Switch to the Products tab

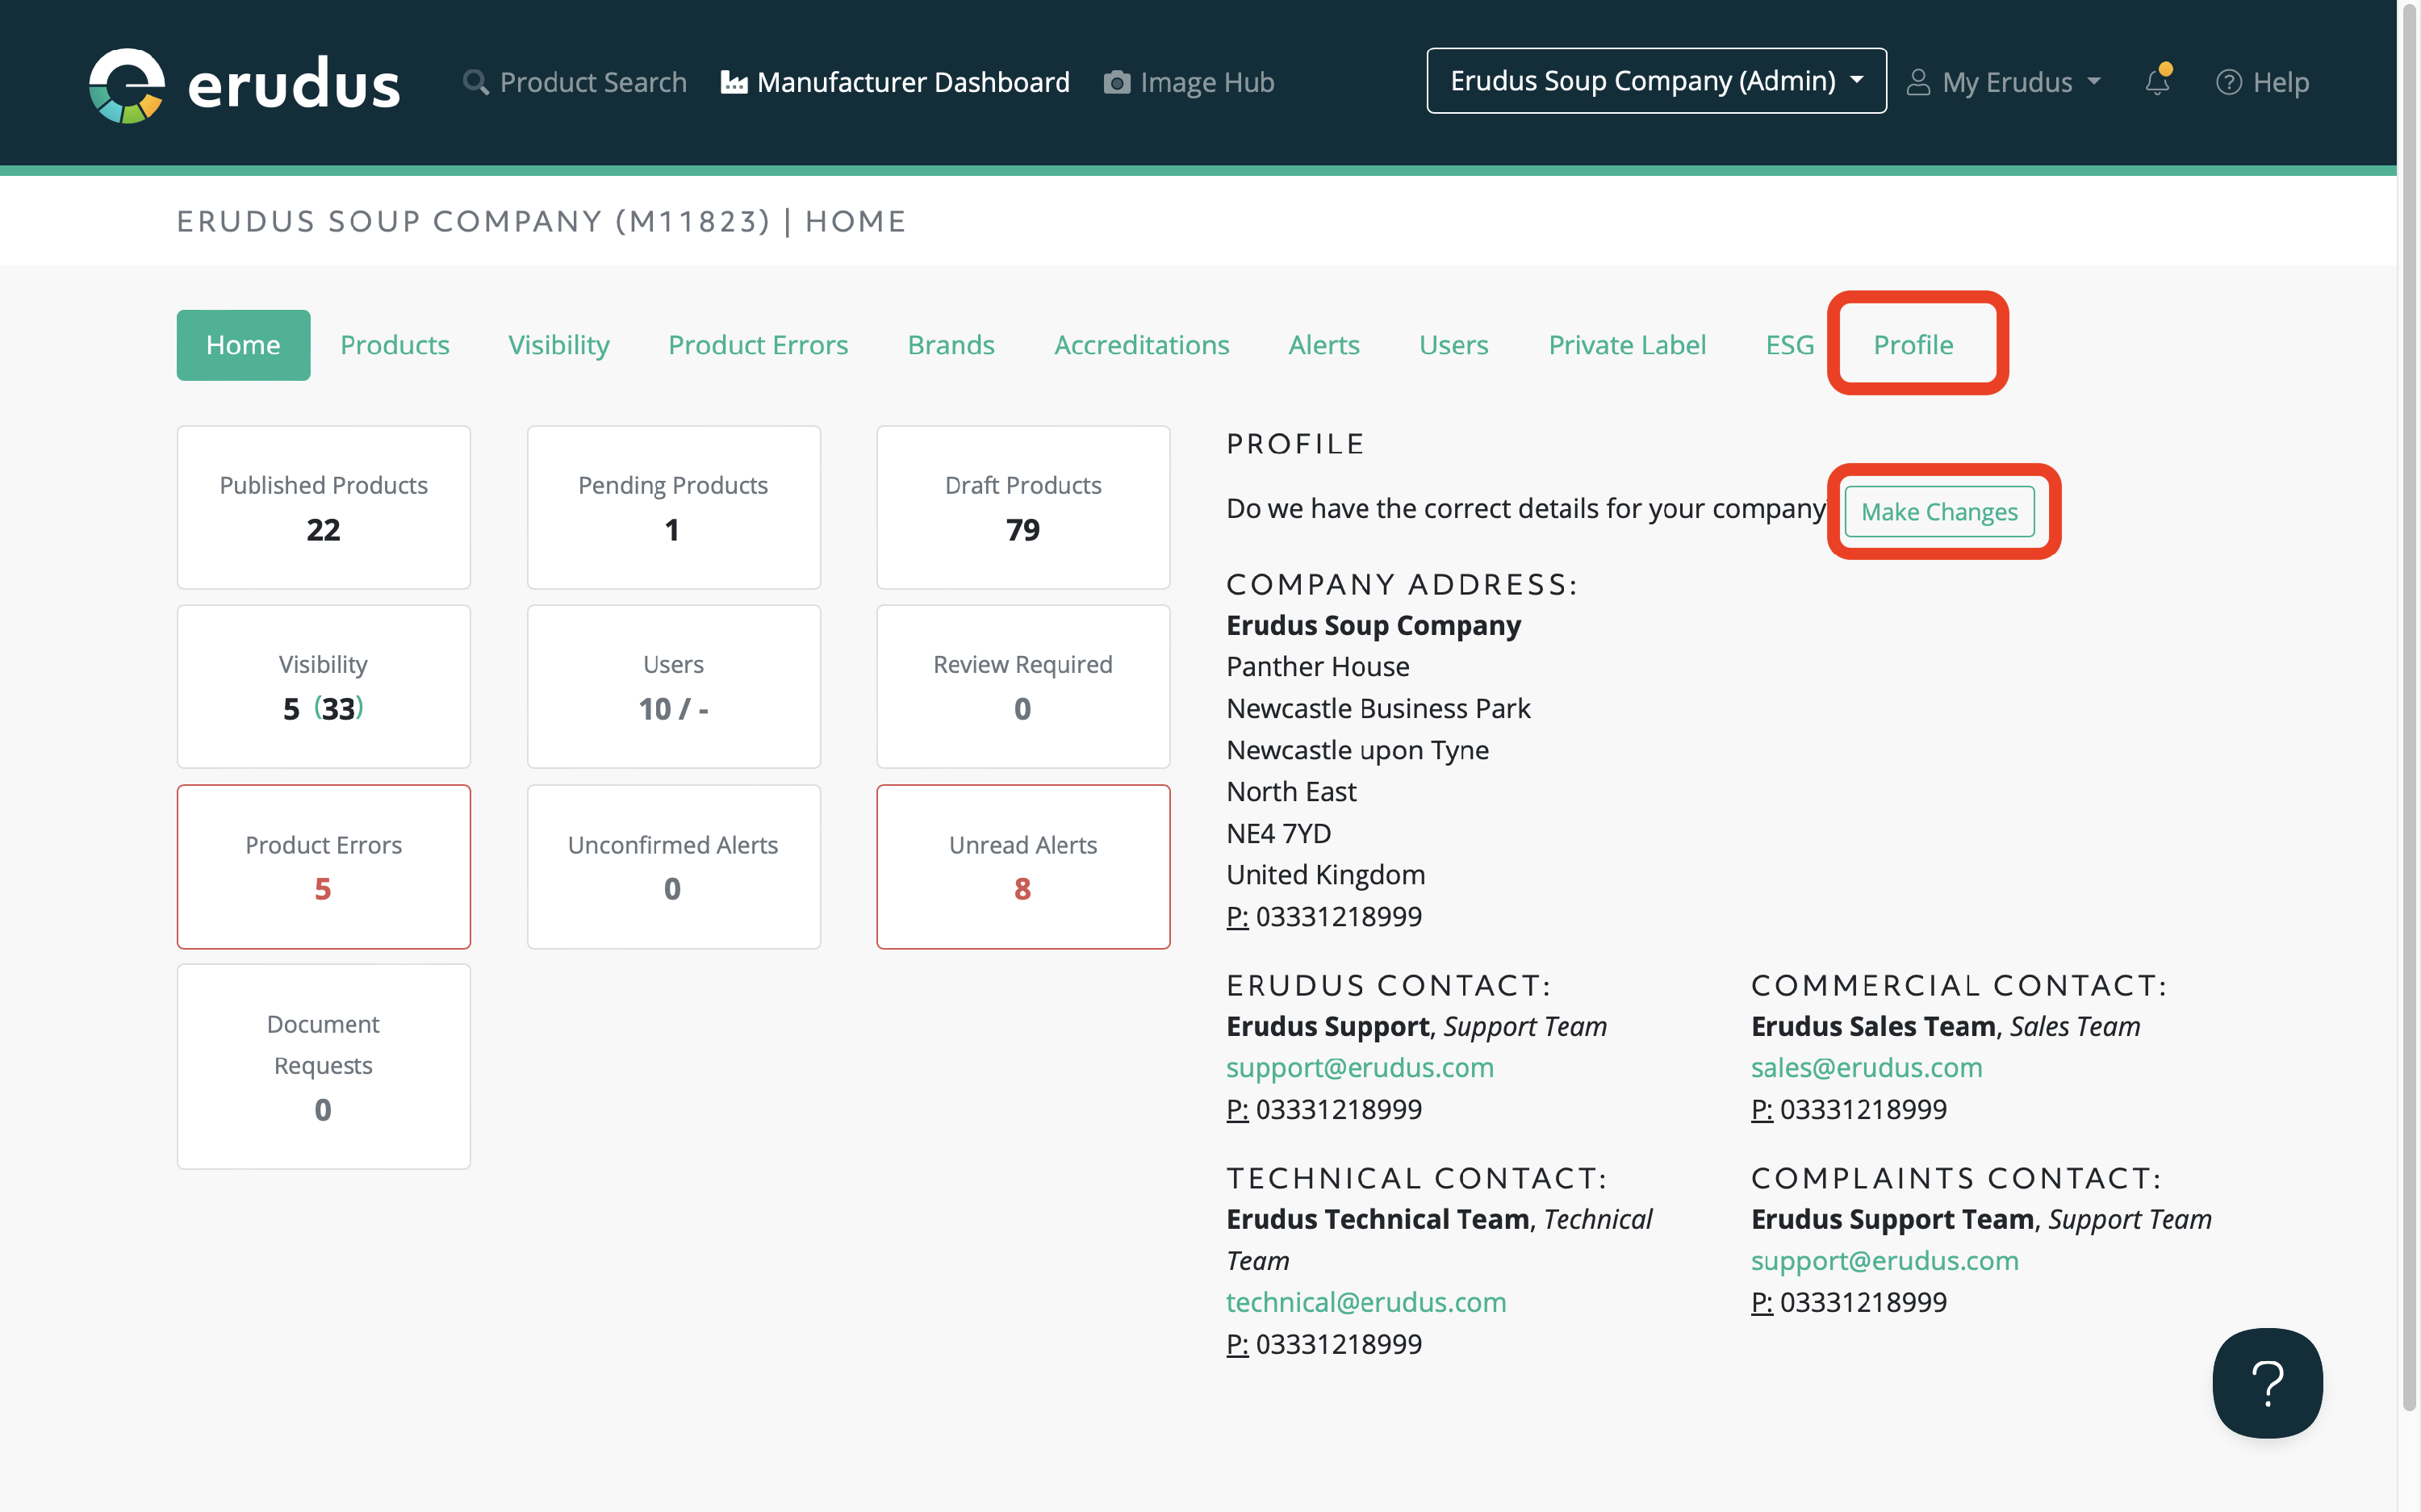pos(394,345)
